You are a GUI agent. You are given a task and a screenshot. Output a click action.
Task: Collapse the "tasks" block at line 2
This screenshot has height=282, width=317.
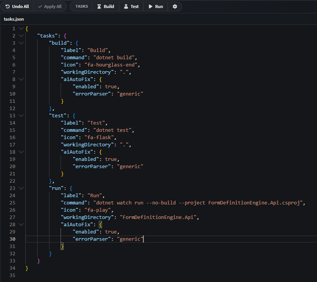pyautogui.click(x=21, y=36)
